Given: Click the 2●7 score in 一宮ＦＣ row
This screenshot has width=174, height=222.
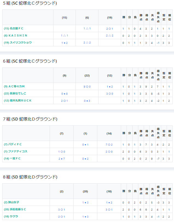Looking at the screenshot, I should click(x=62, y=159).
